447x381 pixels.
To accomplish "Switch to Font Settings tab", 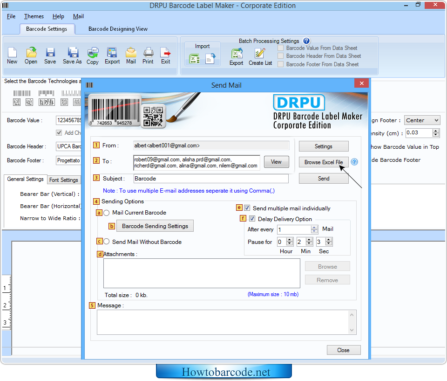I will click(x=64, y=180).
